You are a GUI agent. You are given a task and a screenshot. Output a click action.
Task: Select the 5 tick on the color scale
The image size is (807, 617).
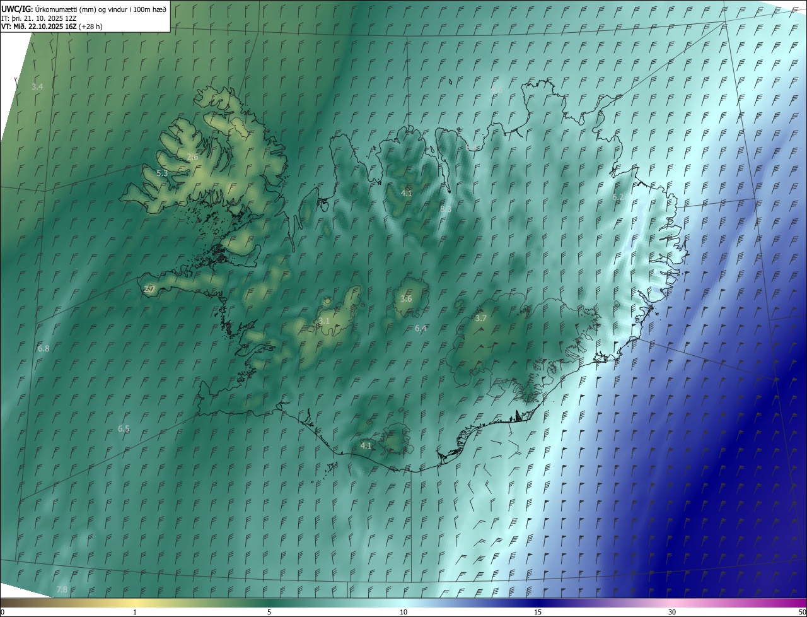coord(269,612)
